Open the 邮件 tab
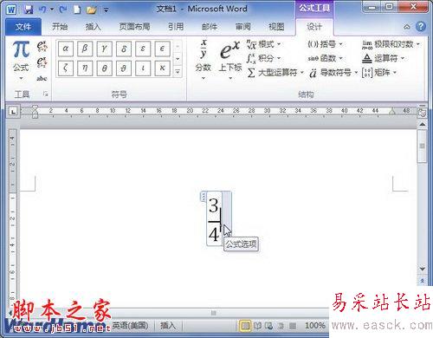 [x=210, y=27]
